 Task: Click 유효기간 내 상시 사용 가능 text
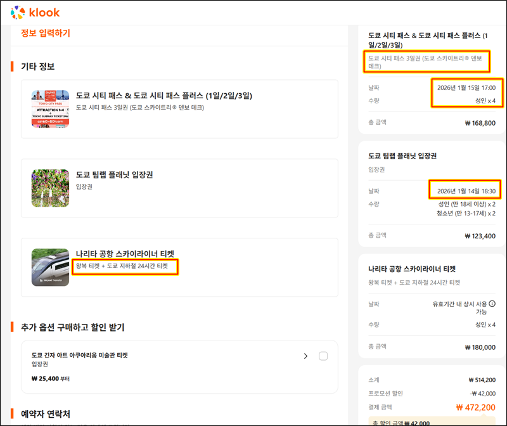(459, 307)
